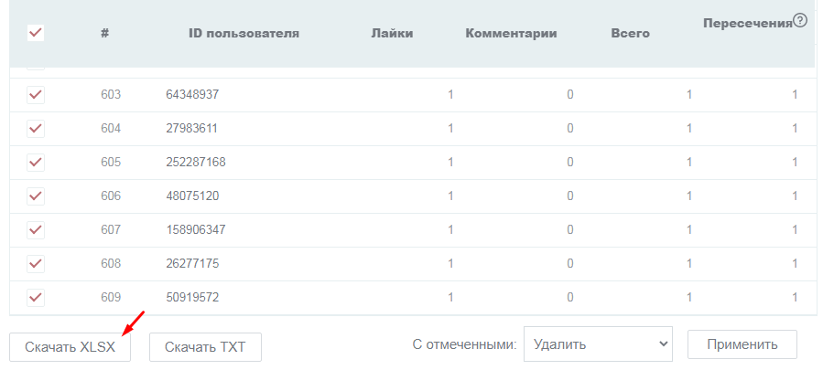Open the С отмеченными action dropdown
This screenshot has height=370, width=823.
pos(598,344)
